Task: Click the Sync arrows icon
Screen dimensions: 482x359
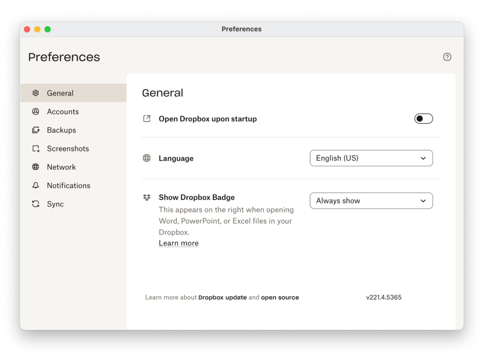Action: (36, 204)
